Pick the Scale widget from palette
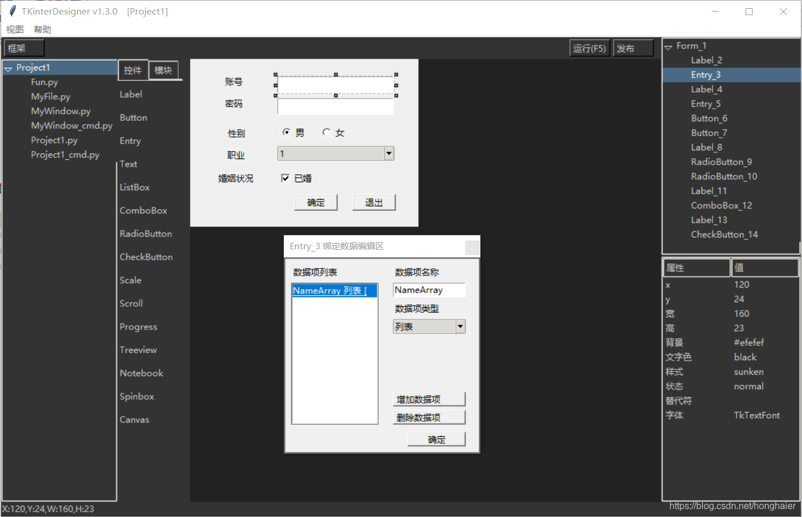The image size is (802, 517). 130,280
